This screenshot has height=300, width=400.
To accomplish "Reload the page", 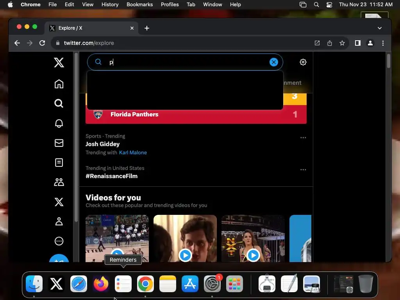I will pos(42,43).
